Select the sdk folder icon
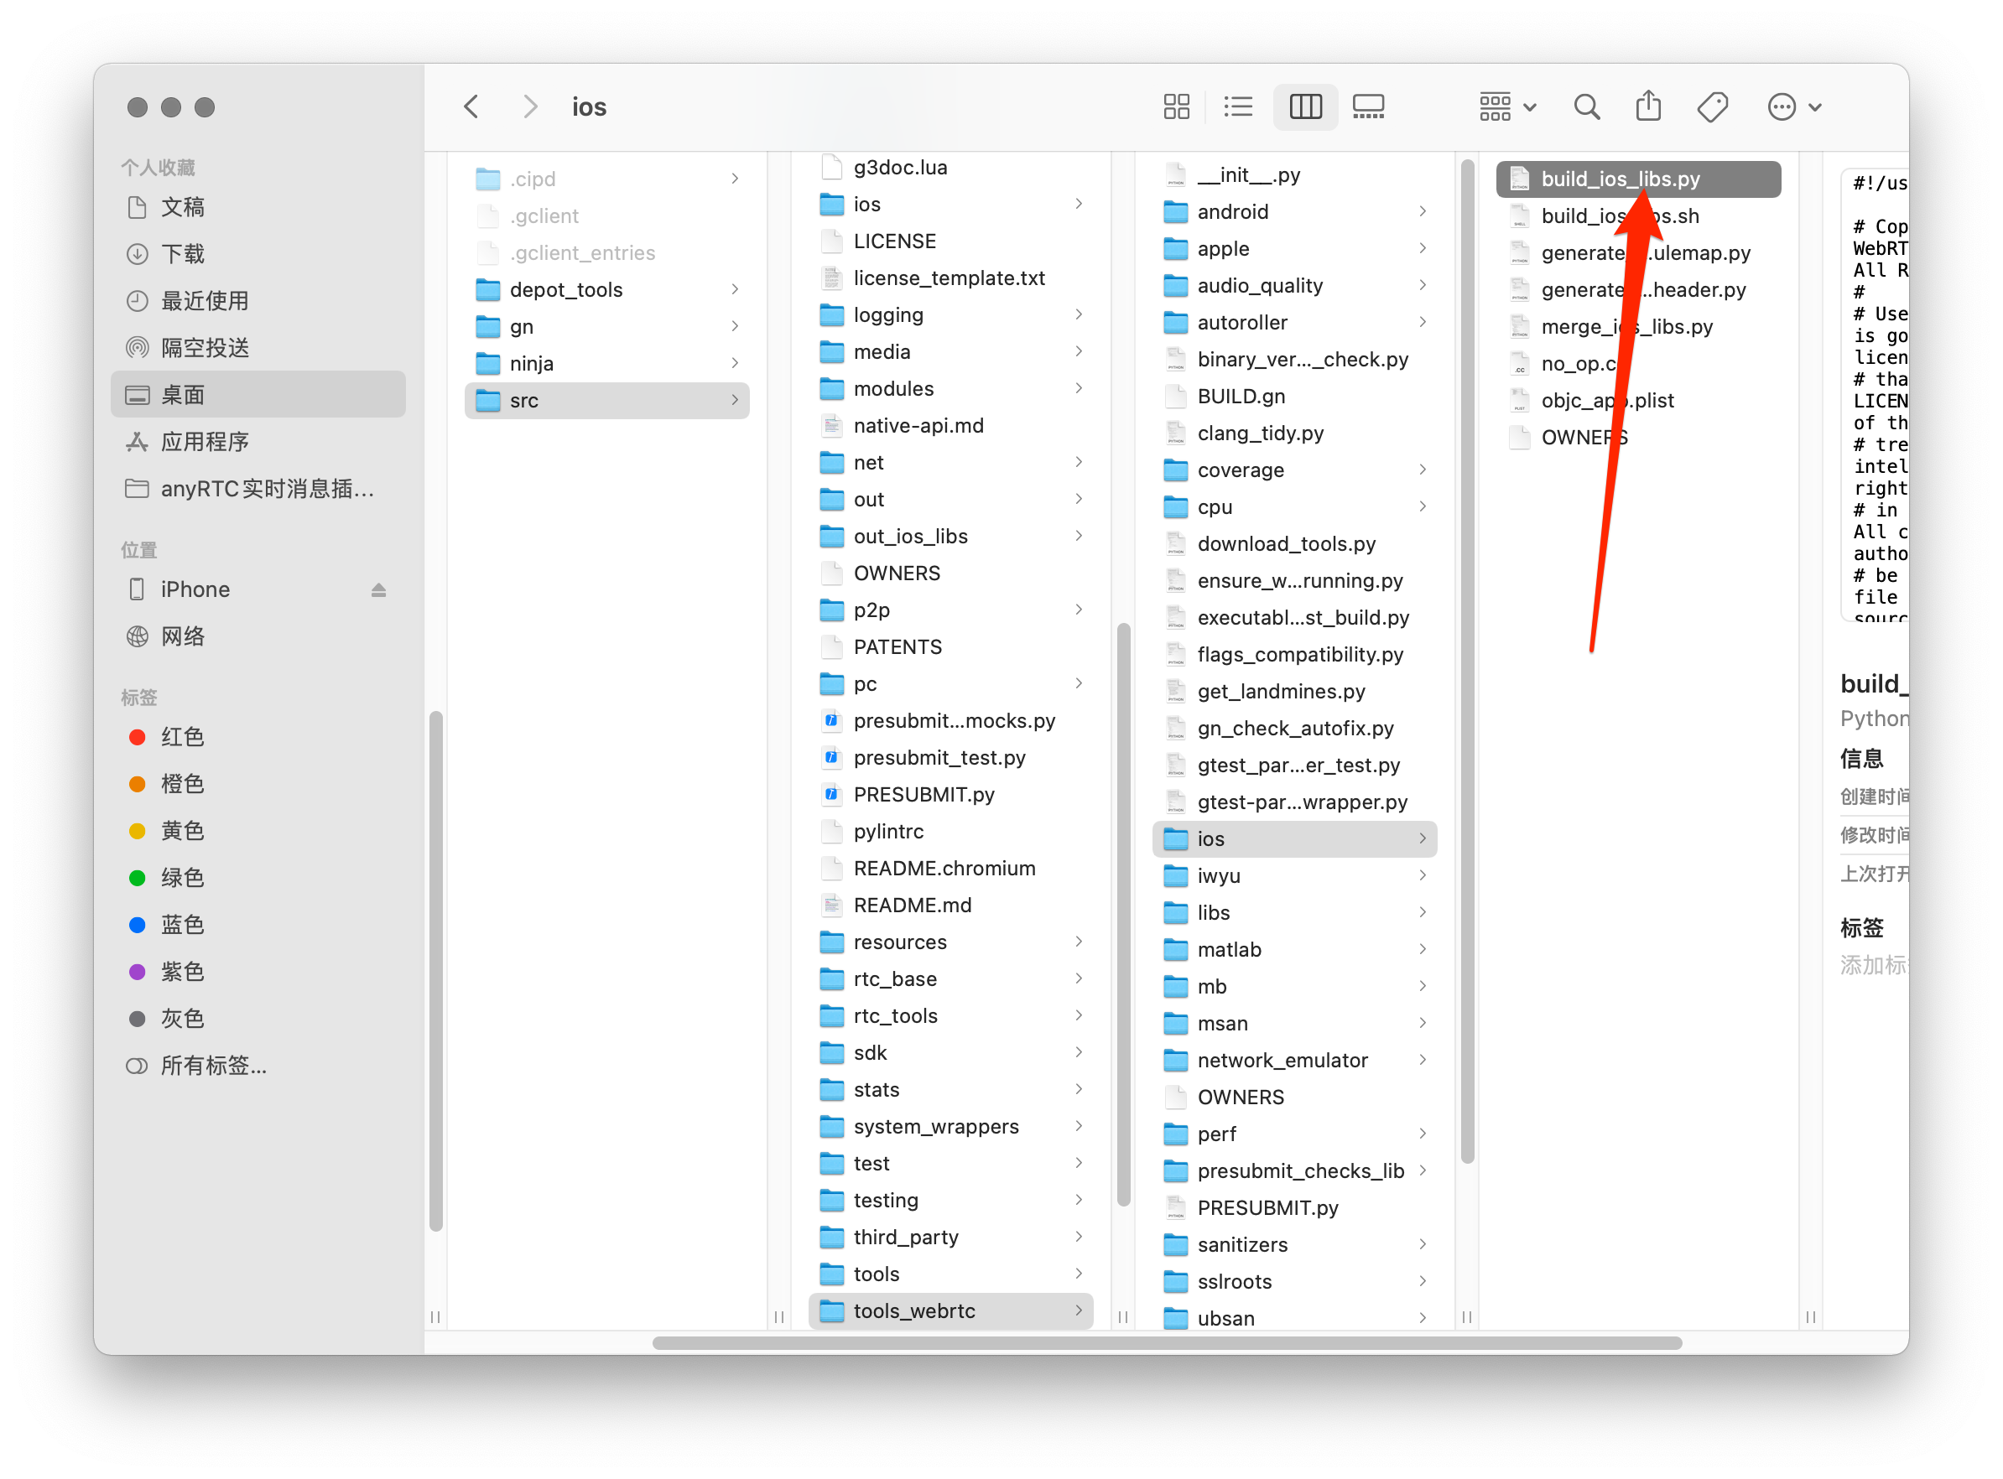The height and width of the screenshot is (1479, 2003). click(x=832, y=1053)
